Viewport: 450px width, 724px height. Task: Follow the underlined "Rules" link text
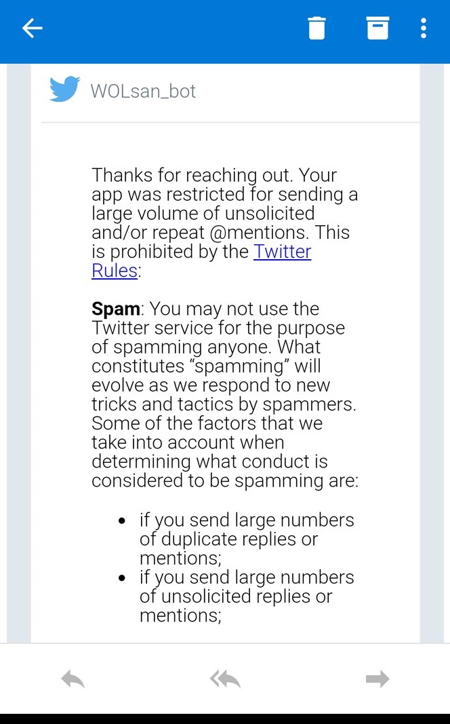(x=115, y=271)
